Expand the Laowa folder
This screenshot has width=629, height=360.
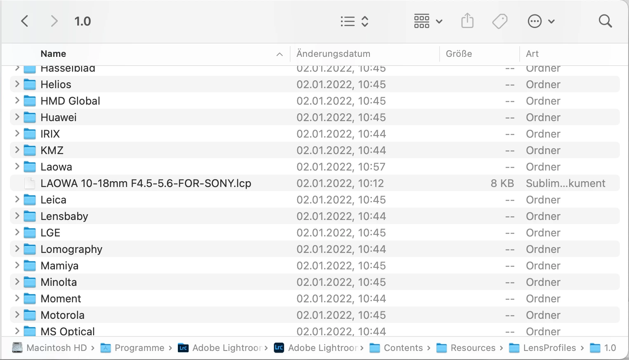(x=17, y=166)
